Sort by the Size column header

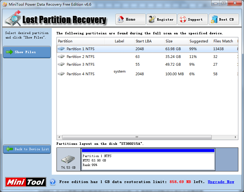176,41
